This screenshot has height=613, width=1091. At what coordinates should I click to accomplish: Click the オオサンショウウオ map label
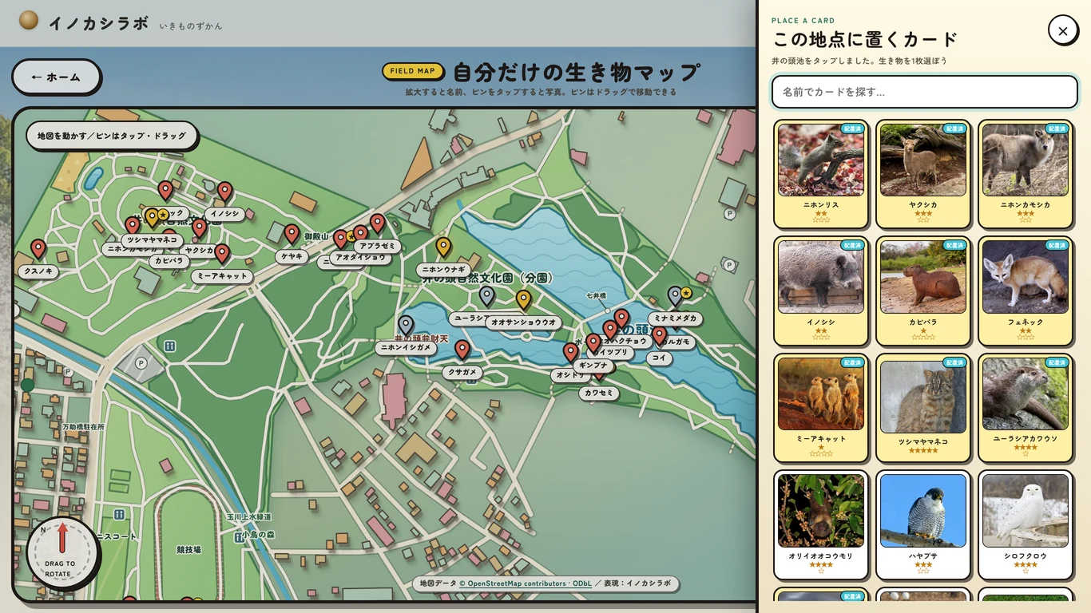coord(523,322)
